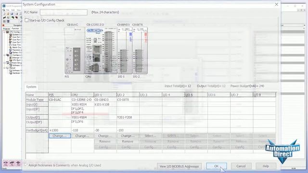Click Change... button under I/O 1 column
Viewport: 308px width, 173px height.
click(105, 136)
